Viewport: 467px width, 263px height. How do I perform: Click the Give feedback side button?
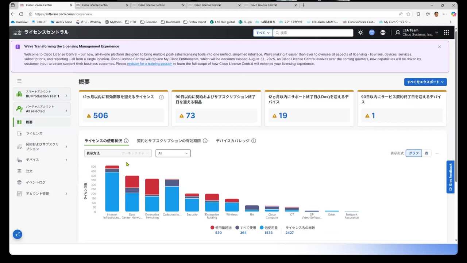tap(450, 177)
